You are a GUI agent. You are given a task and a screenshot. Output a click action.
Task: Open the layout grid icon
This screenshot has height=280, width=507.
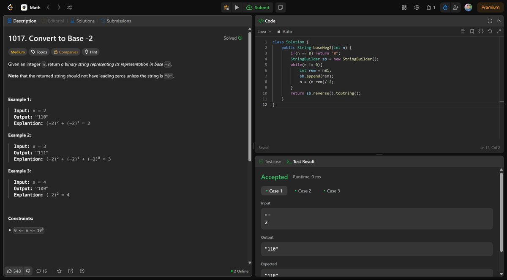pos(404,7)
